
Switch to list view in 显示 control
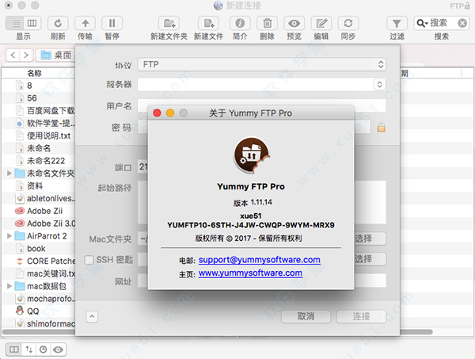[x=16, y=23]
